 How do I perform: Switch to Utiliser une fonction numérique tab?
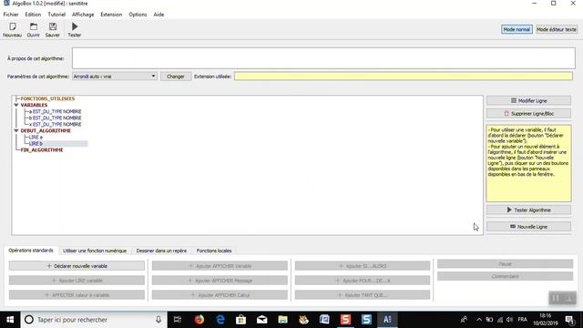pyautogui.click(x=95, y=251)
